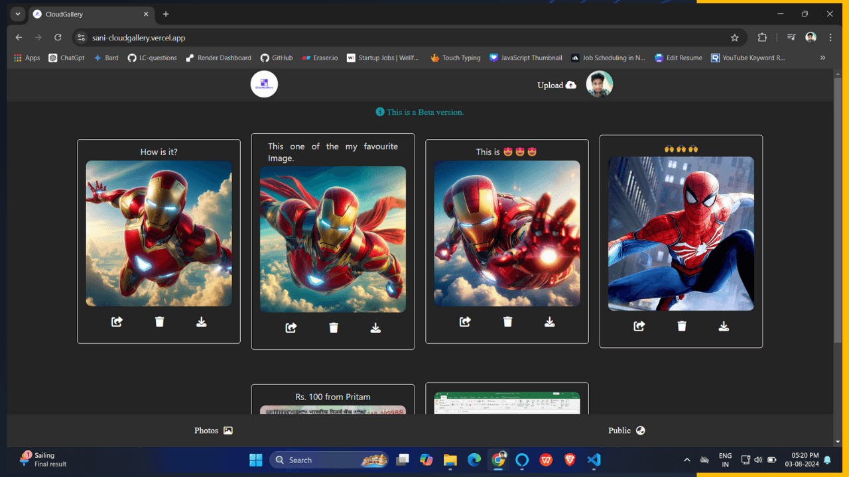
Task: Delete the 'How is it?' image
Action: [159, 321]
